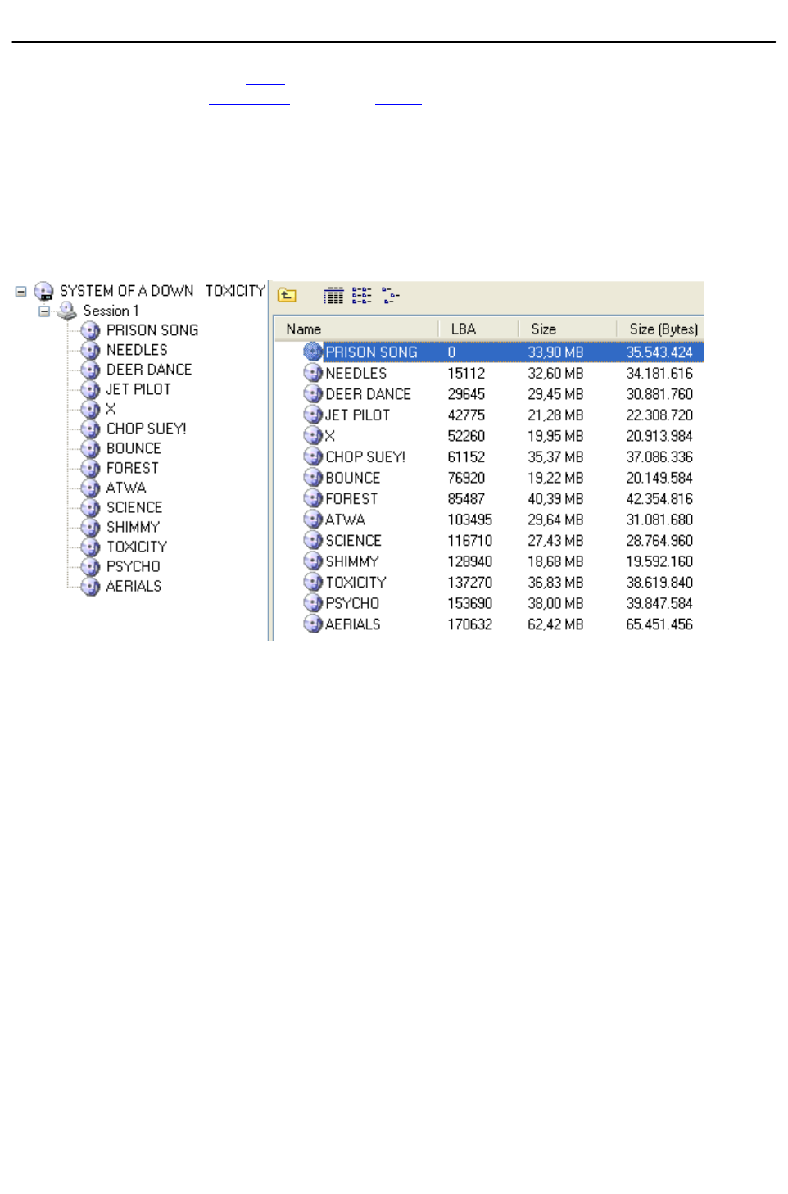Select CHOP SUEY! track in the tree
Screen dimensions: 788x1194
coord(147,429)
